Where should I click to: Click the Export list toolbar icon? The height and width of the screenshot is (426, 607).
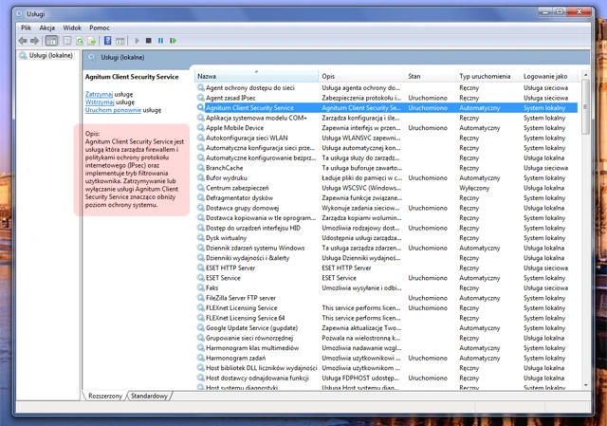click(x=92, y=41)
